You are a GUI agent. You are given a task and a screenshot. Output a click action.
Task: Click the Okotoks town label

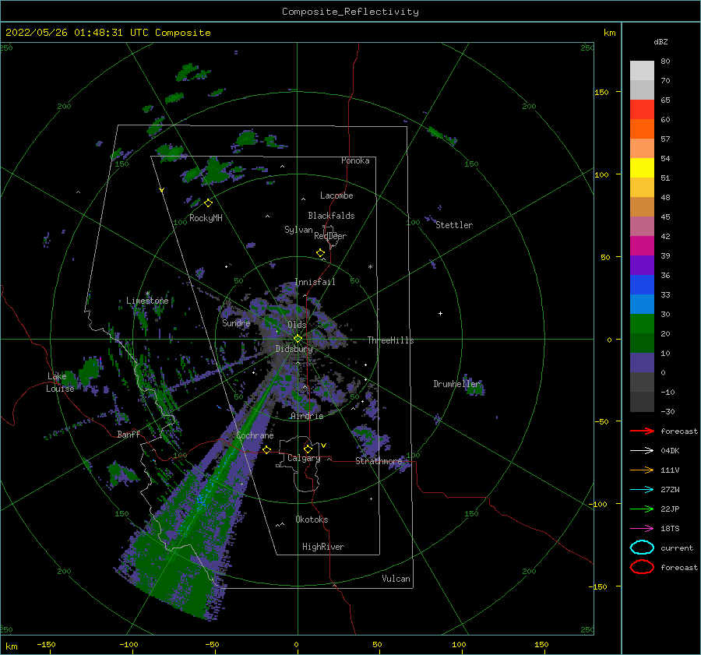pos(312,519)
